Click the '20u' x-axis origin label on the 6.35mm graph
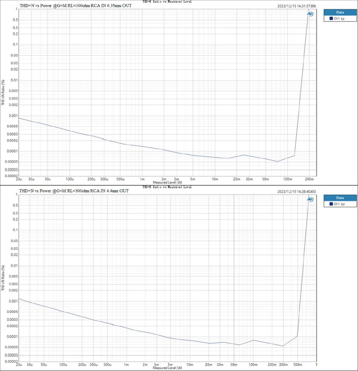Image resolution: width=358 pixels, height=371 pixels. point(19,179)
